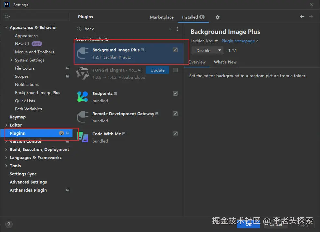Uncheck the Endpoints plugin checkbox
Viewport: 320px width, 232px height.
click(x=175, y=93)
